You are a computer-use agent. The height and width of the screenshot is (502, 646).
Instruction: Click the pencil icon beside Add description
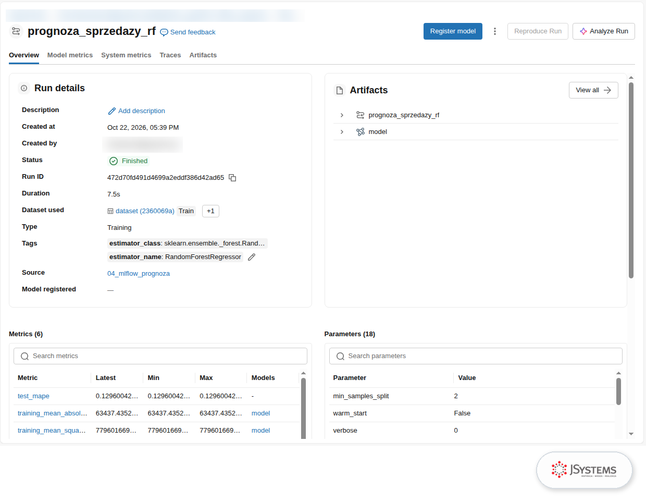[x=111, y=111]
